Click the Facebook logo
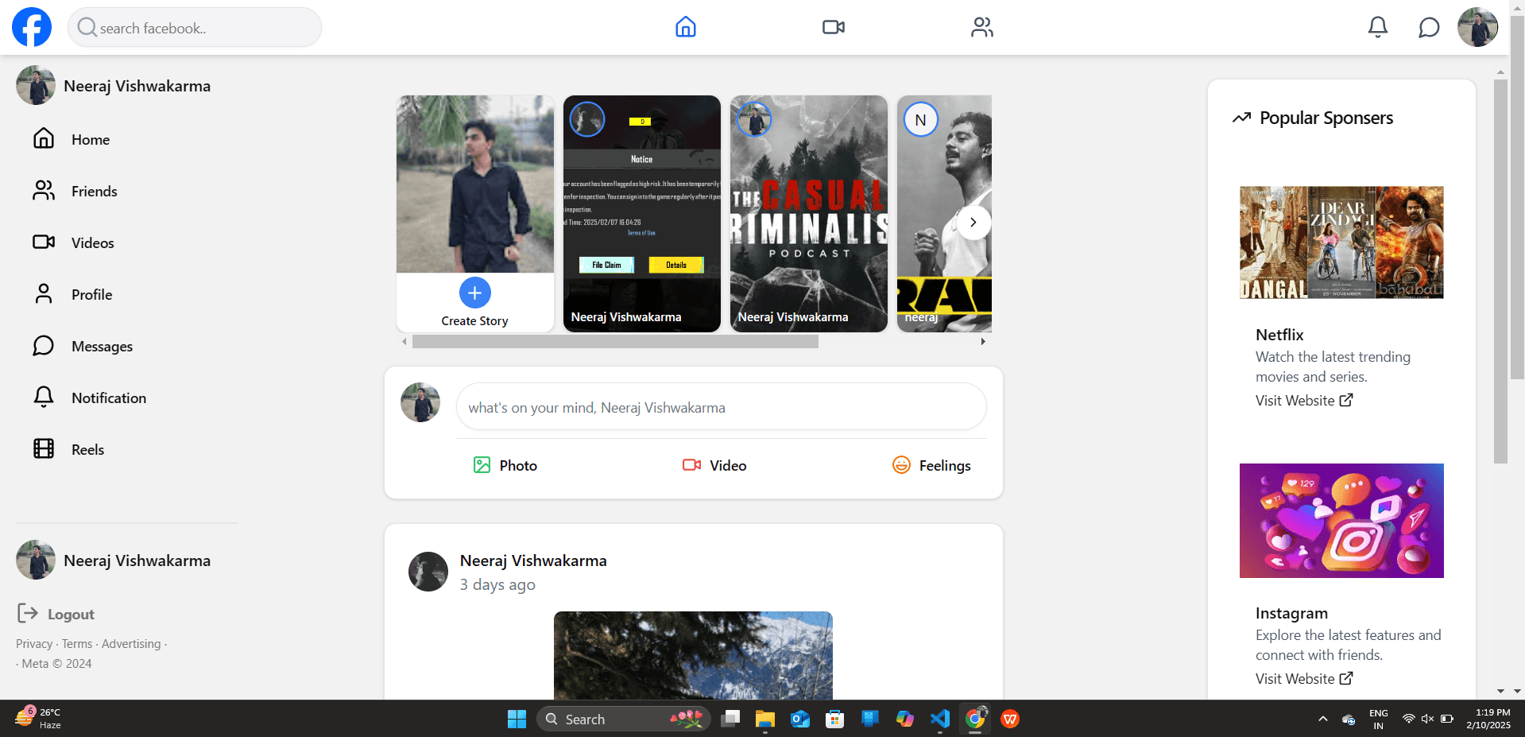The image size is (1525, 737). pos(30,26)
